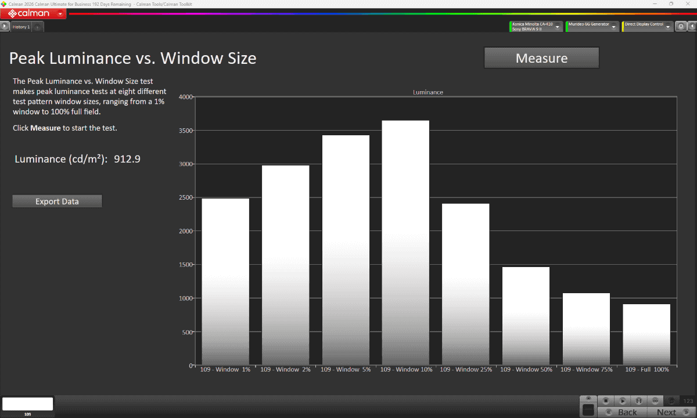Viewport: 697px width, 418px height.
Task: Click the 109 - Window 10% luminance bar
Action: click(405, 243)
